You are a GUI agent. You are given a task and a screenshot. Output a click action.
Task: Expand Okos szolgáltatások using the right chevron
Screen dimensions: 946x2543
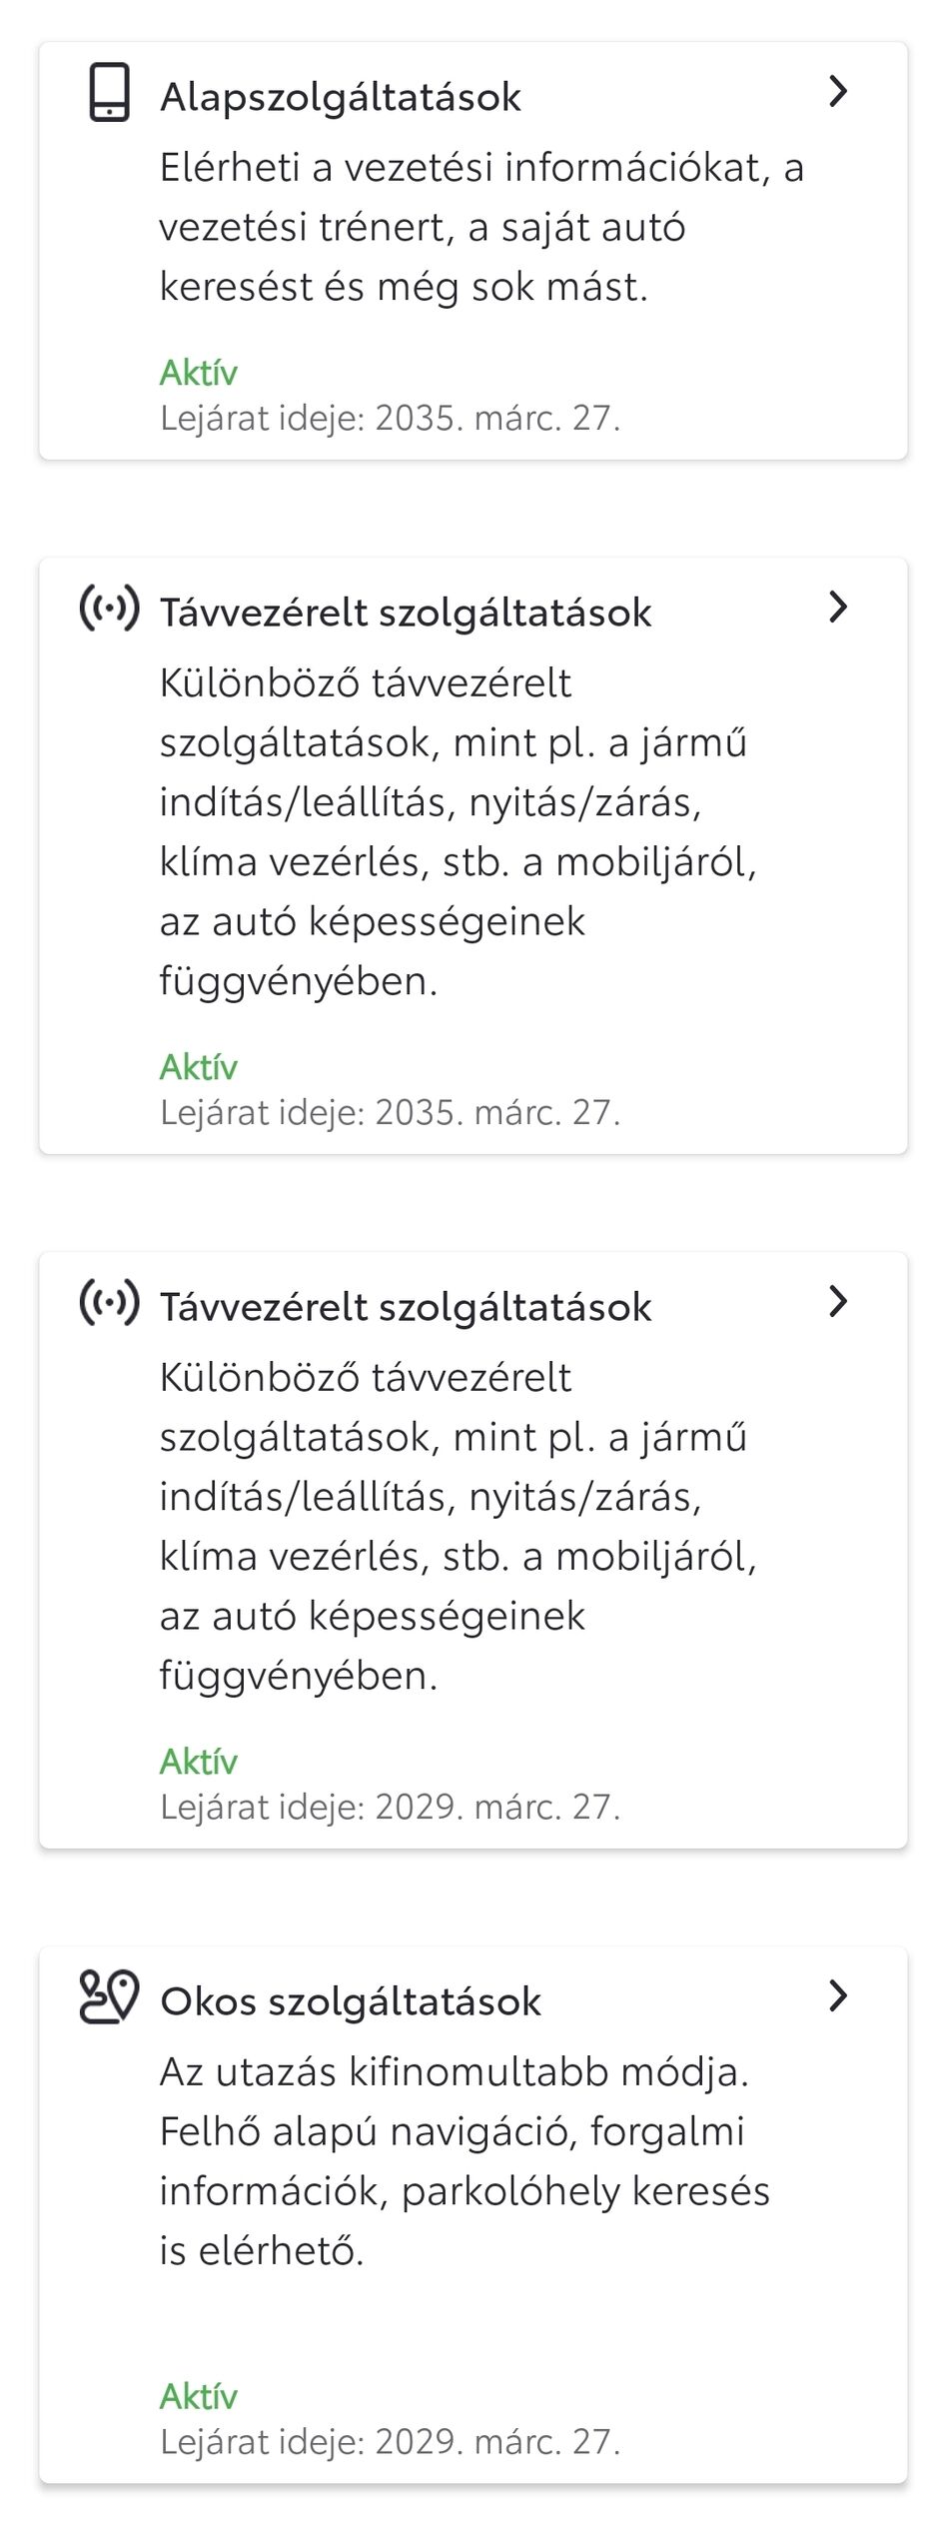838,1996
